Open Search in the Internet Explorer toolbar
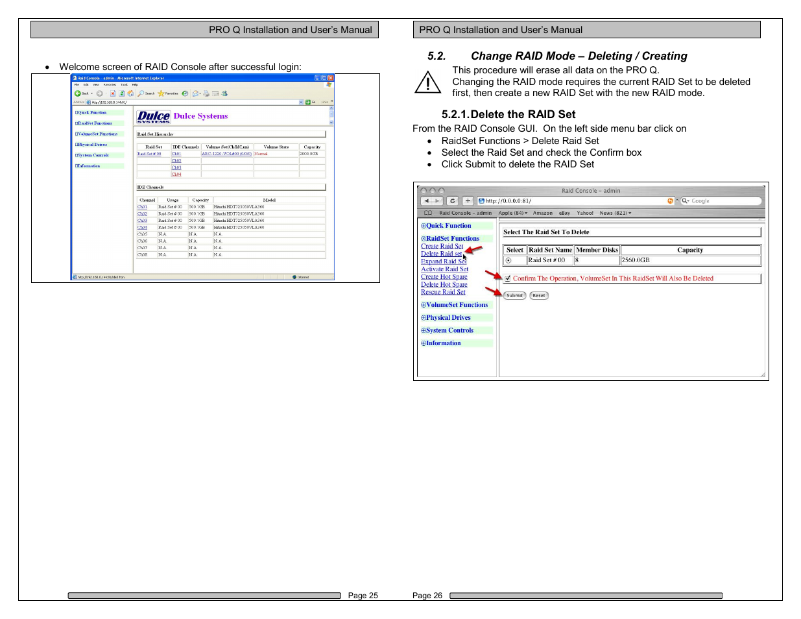 [x=146, y=93]
